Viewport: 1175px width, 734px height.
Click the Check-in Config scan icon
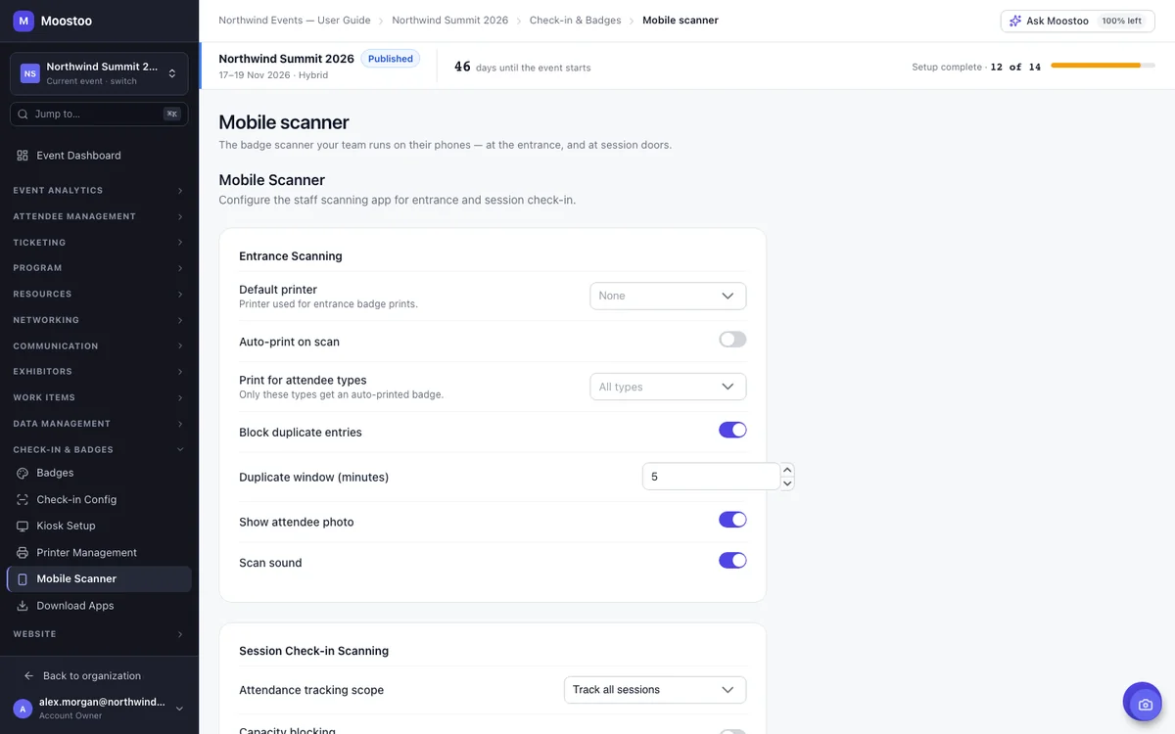[23, 499]
